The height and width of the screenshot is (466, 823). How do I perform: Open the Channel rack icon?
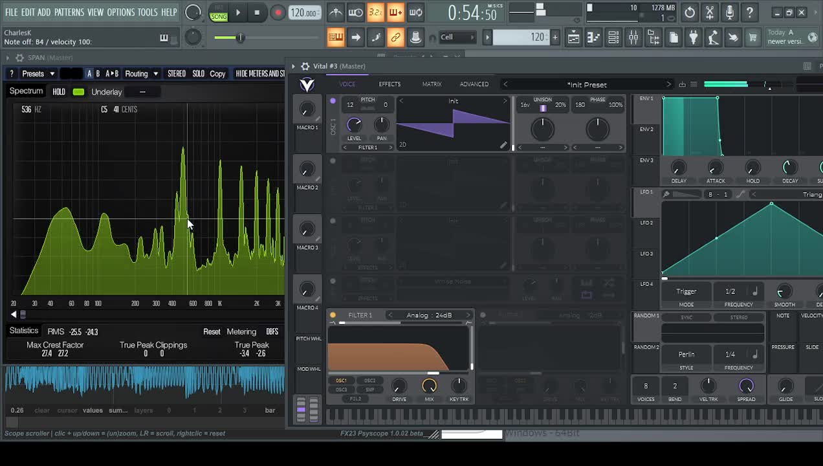tap(613, 38)
